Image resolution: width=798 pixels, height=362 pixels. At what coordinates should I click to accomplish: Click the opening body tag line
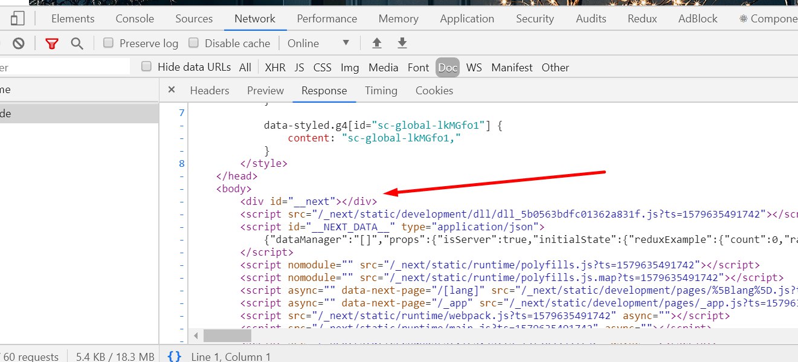234,189
